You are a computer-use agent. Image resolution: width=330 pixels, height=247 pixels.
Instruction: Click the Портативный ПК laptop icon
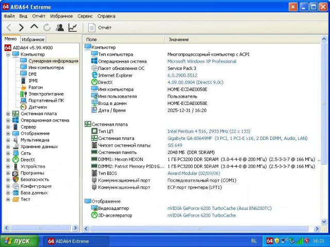[x=23, y=100]
